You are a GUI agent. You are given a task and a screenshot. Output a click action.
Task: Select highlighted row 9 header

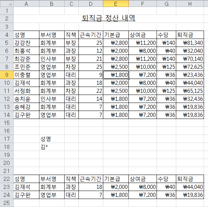[7, 75]
